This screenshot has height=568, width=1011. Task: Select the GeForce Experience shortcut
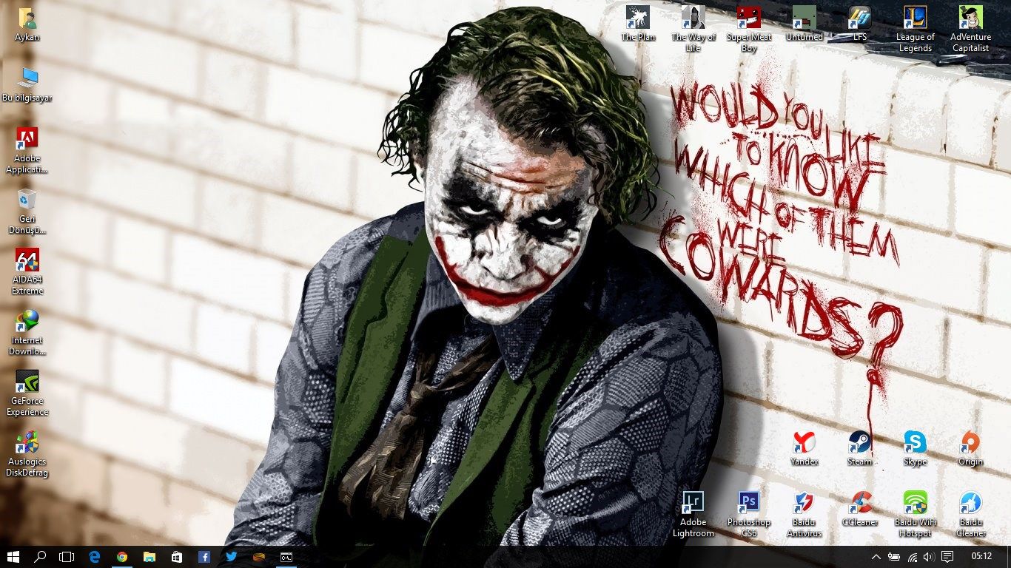pos(27,393)
